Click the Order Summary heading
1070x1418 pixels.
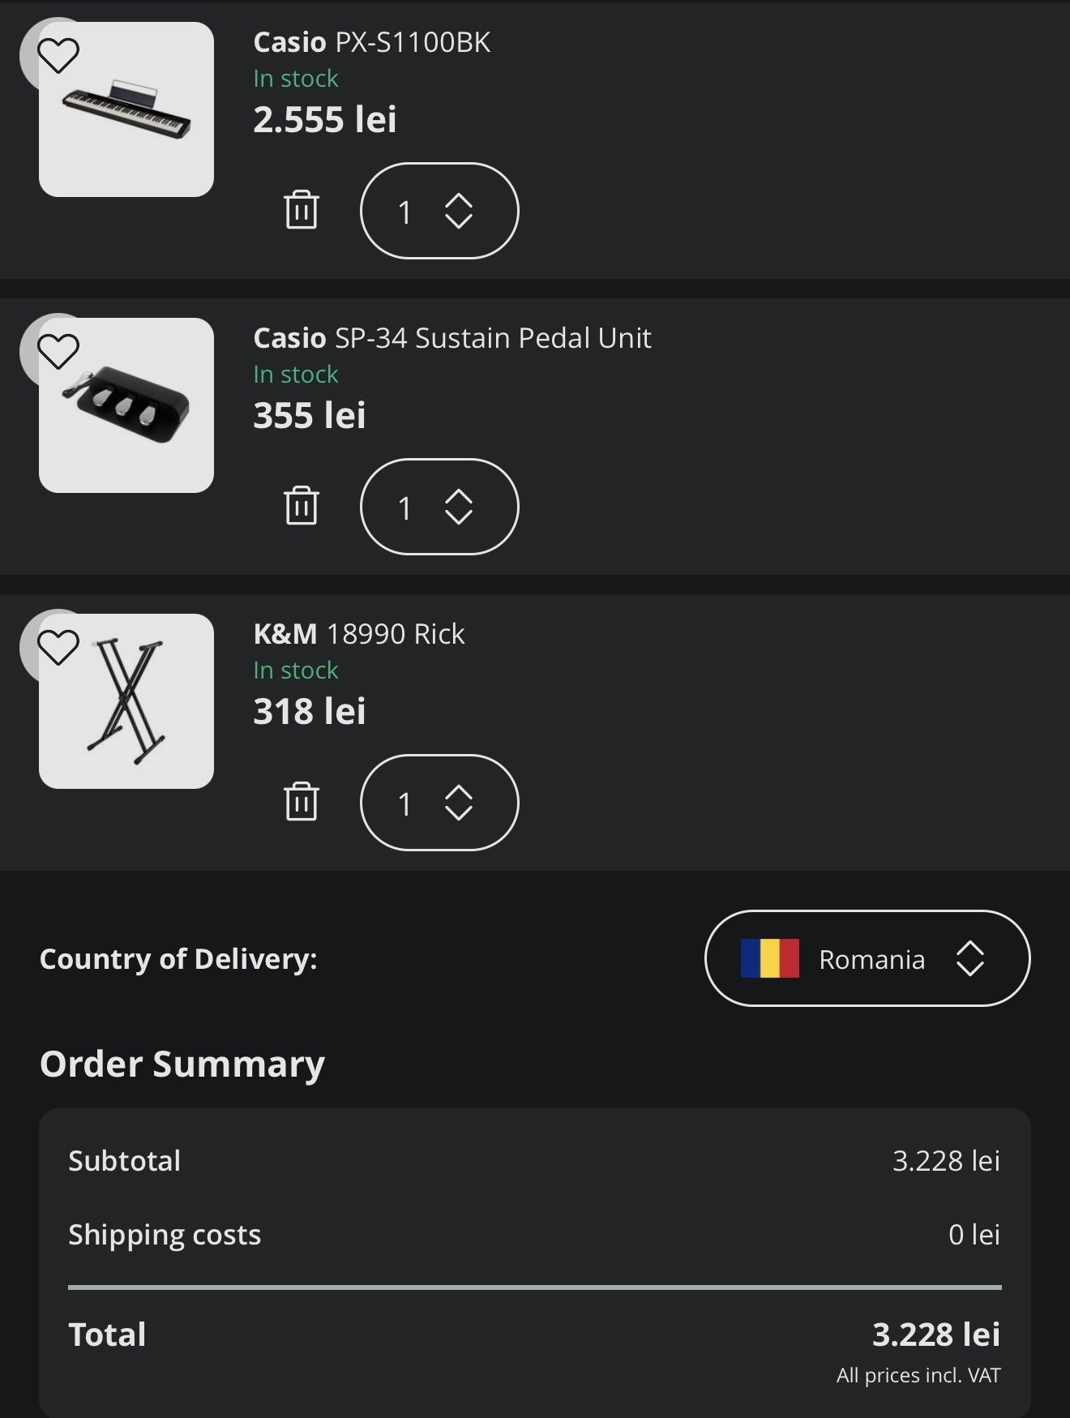pos(182,1064)
